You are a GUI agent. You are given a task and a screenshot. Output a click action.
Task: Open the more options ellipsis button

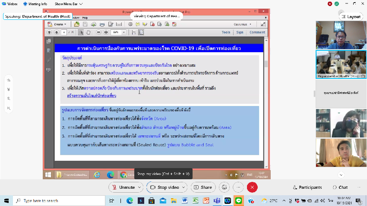pyautogui.click(x=238, y=187)
